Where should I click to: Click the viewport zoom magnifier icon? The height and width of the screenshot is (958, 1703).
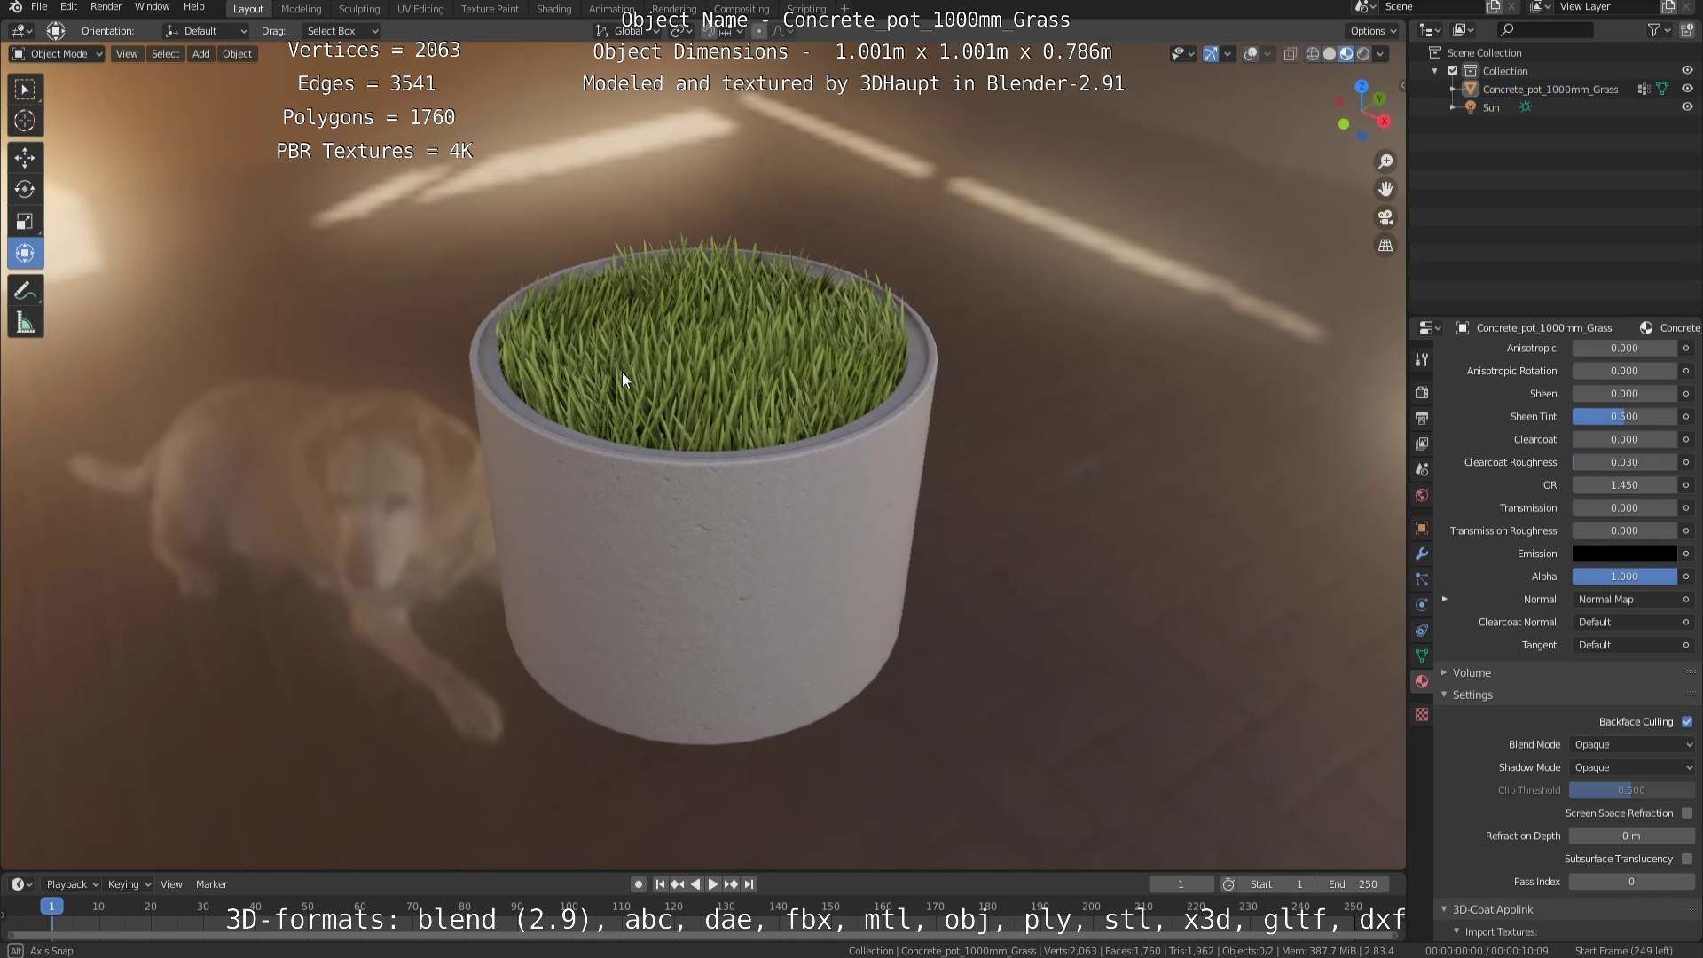[1385, 161]
